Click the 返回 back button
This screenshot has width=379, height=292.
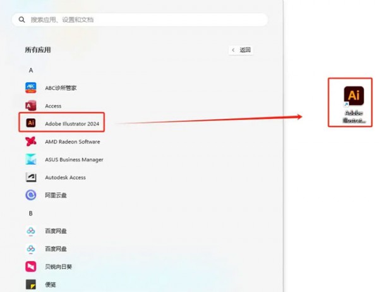pyautogui.click(x=241, y=50)
